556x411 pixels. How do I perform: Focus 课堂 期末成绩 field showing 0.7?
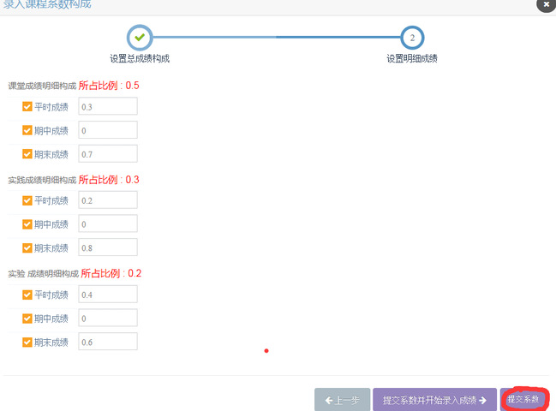pos(107,154)
